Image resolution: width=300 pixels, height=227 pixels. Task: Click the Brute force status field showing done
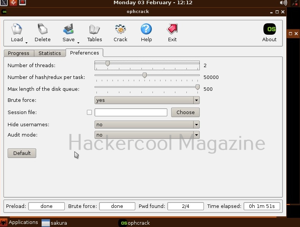click(x=117, y=206)
